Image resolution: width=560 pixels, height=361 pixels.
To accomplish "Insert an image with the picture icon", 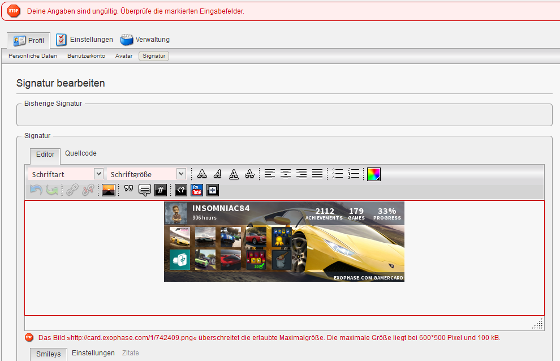I will pyautogui.click(x=109, y=190).
